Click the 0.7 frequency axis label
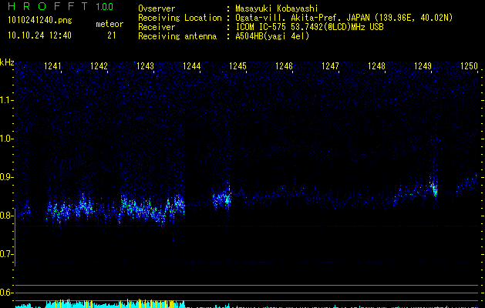This screenshot has height=308, width=485. (x=7, y=254)
